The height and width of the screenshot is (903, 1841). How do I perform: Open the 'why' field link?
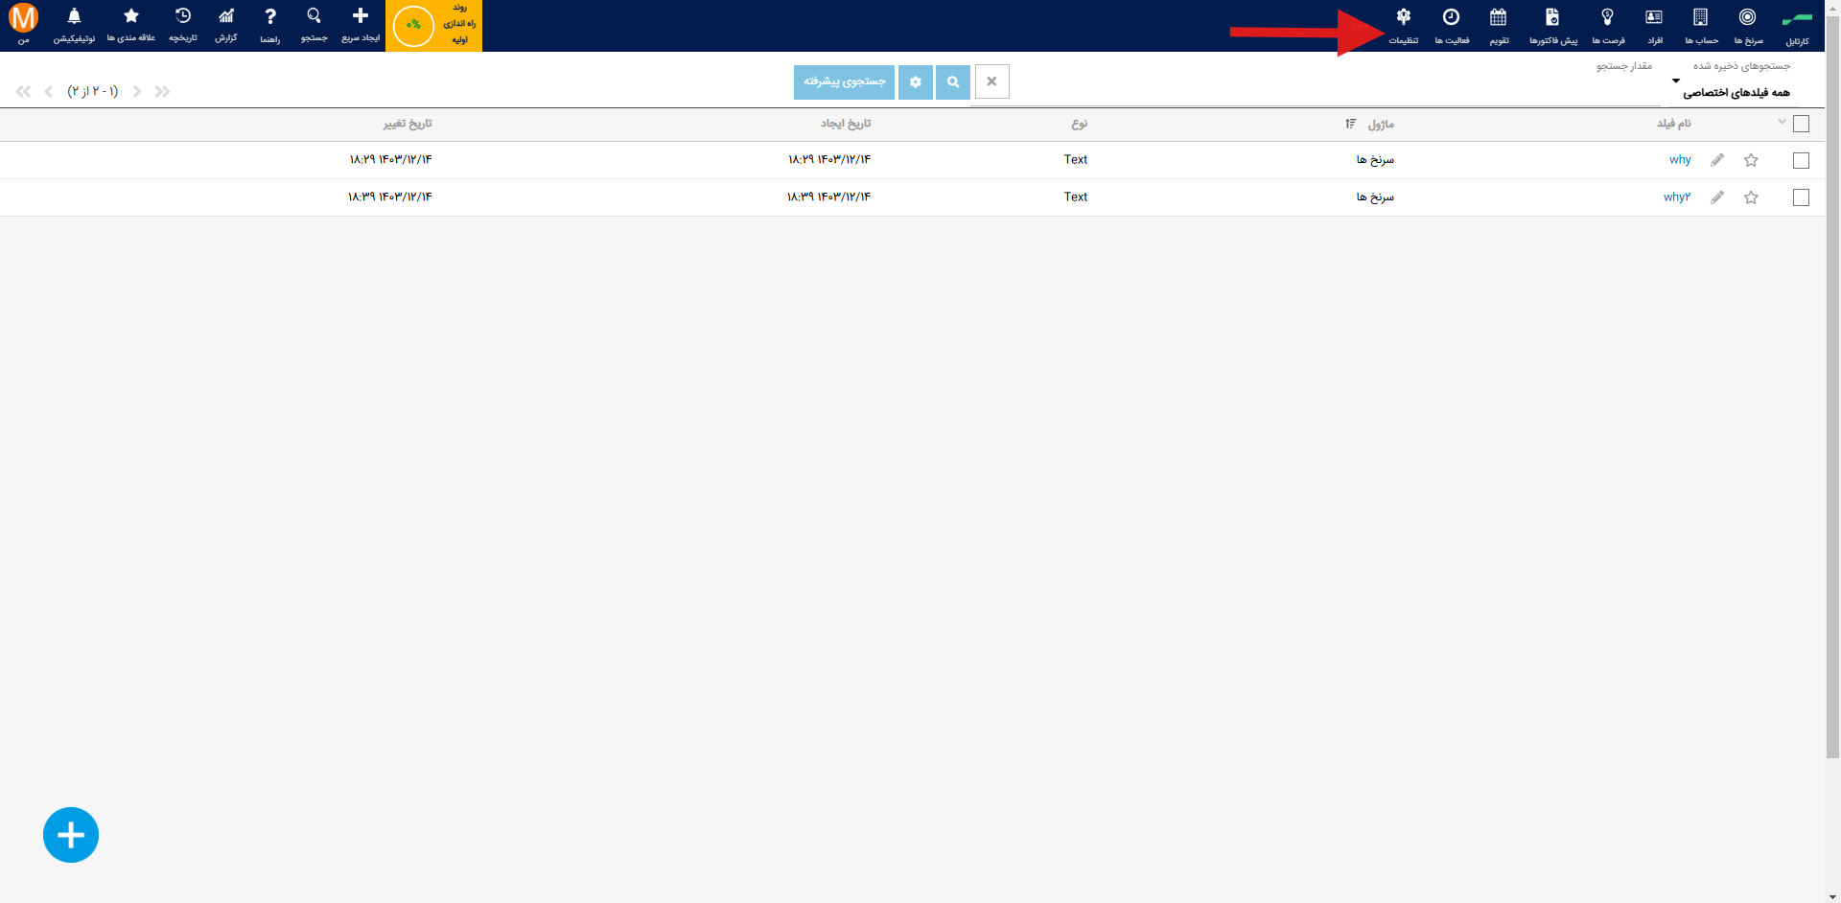1680,160
